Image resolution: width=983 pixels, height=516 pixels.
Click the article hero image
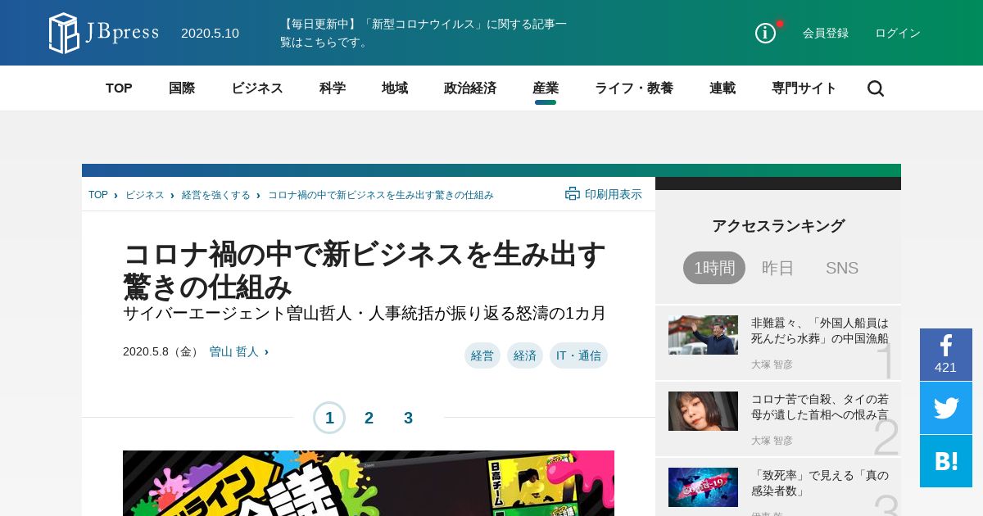(x=369, y=483)
